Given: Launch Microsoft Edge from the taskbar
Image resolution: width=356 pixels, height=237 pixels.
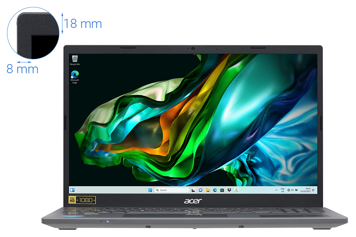Looking at the screenshot, I should 215,190.
